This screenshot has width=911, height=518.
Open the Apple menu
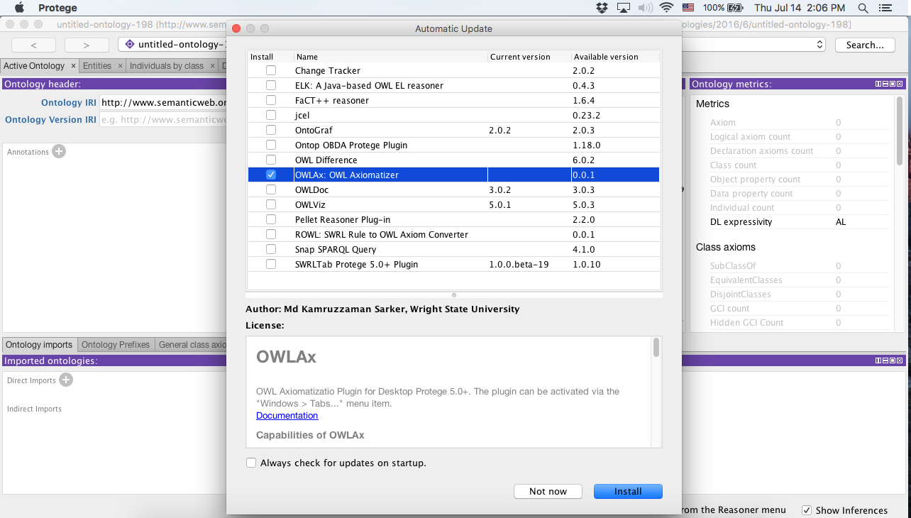[x=19, y=8]
